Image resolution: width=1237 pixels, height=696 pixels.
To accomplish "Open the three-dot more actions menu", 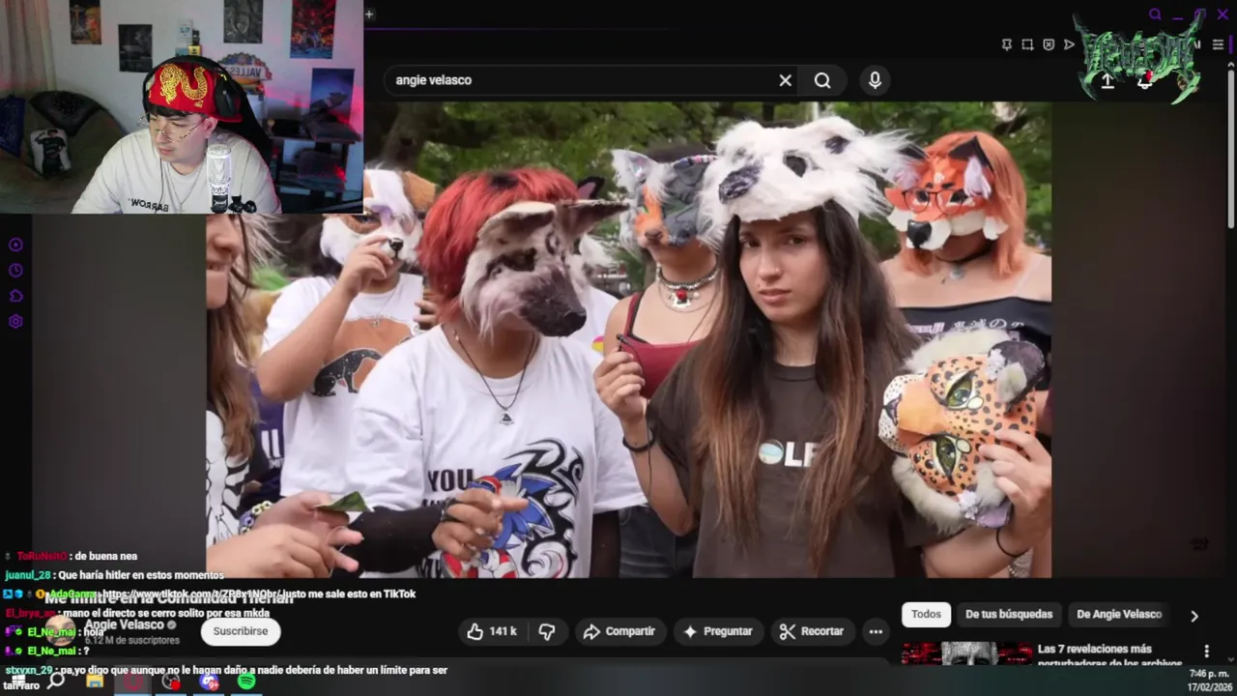I will pyautogui.click(x=876, y=631).
